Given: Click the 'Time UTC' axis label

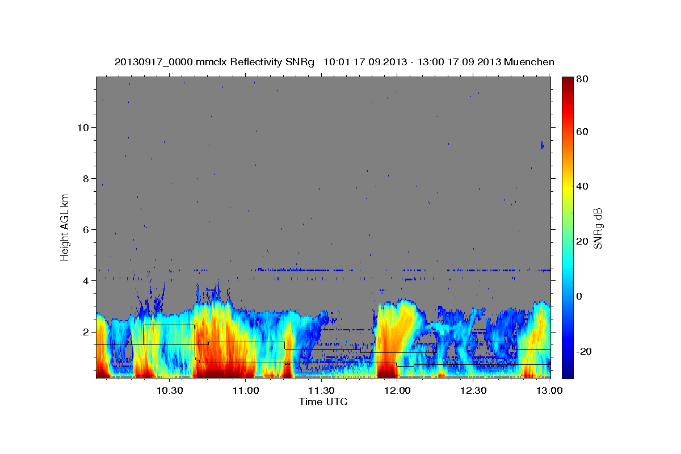Looking at the screenshot, I should pyautogui.click(x=323, y=402).
